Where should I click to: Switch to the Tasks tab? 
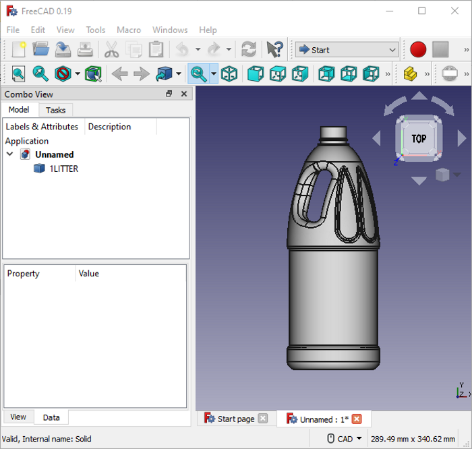click(x=55, y=110)
